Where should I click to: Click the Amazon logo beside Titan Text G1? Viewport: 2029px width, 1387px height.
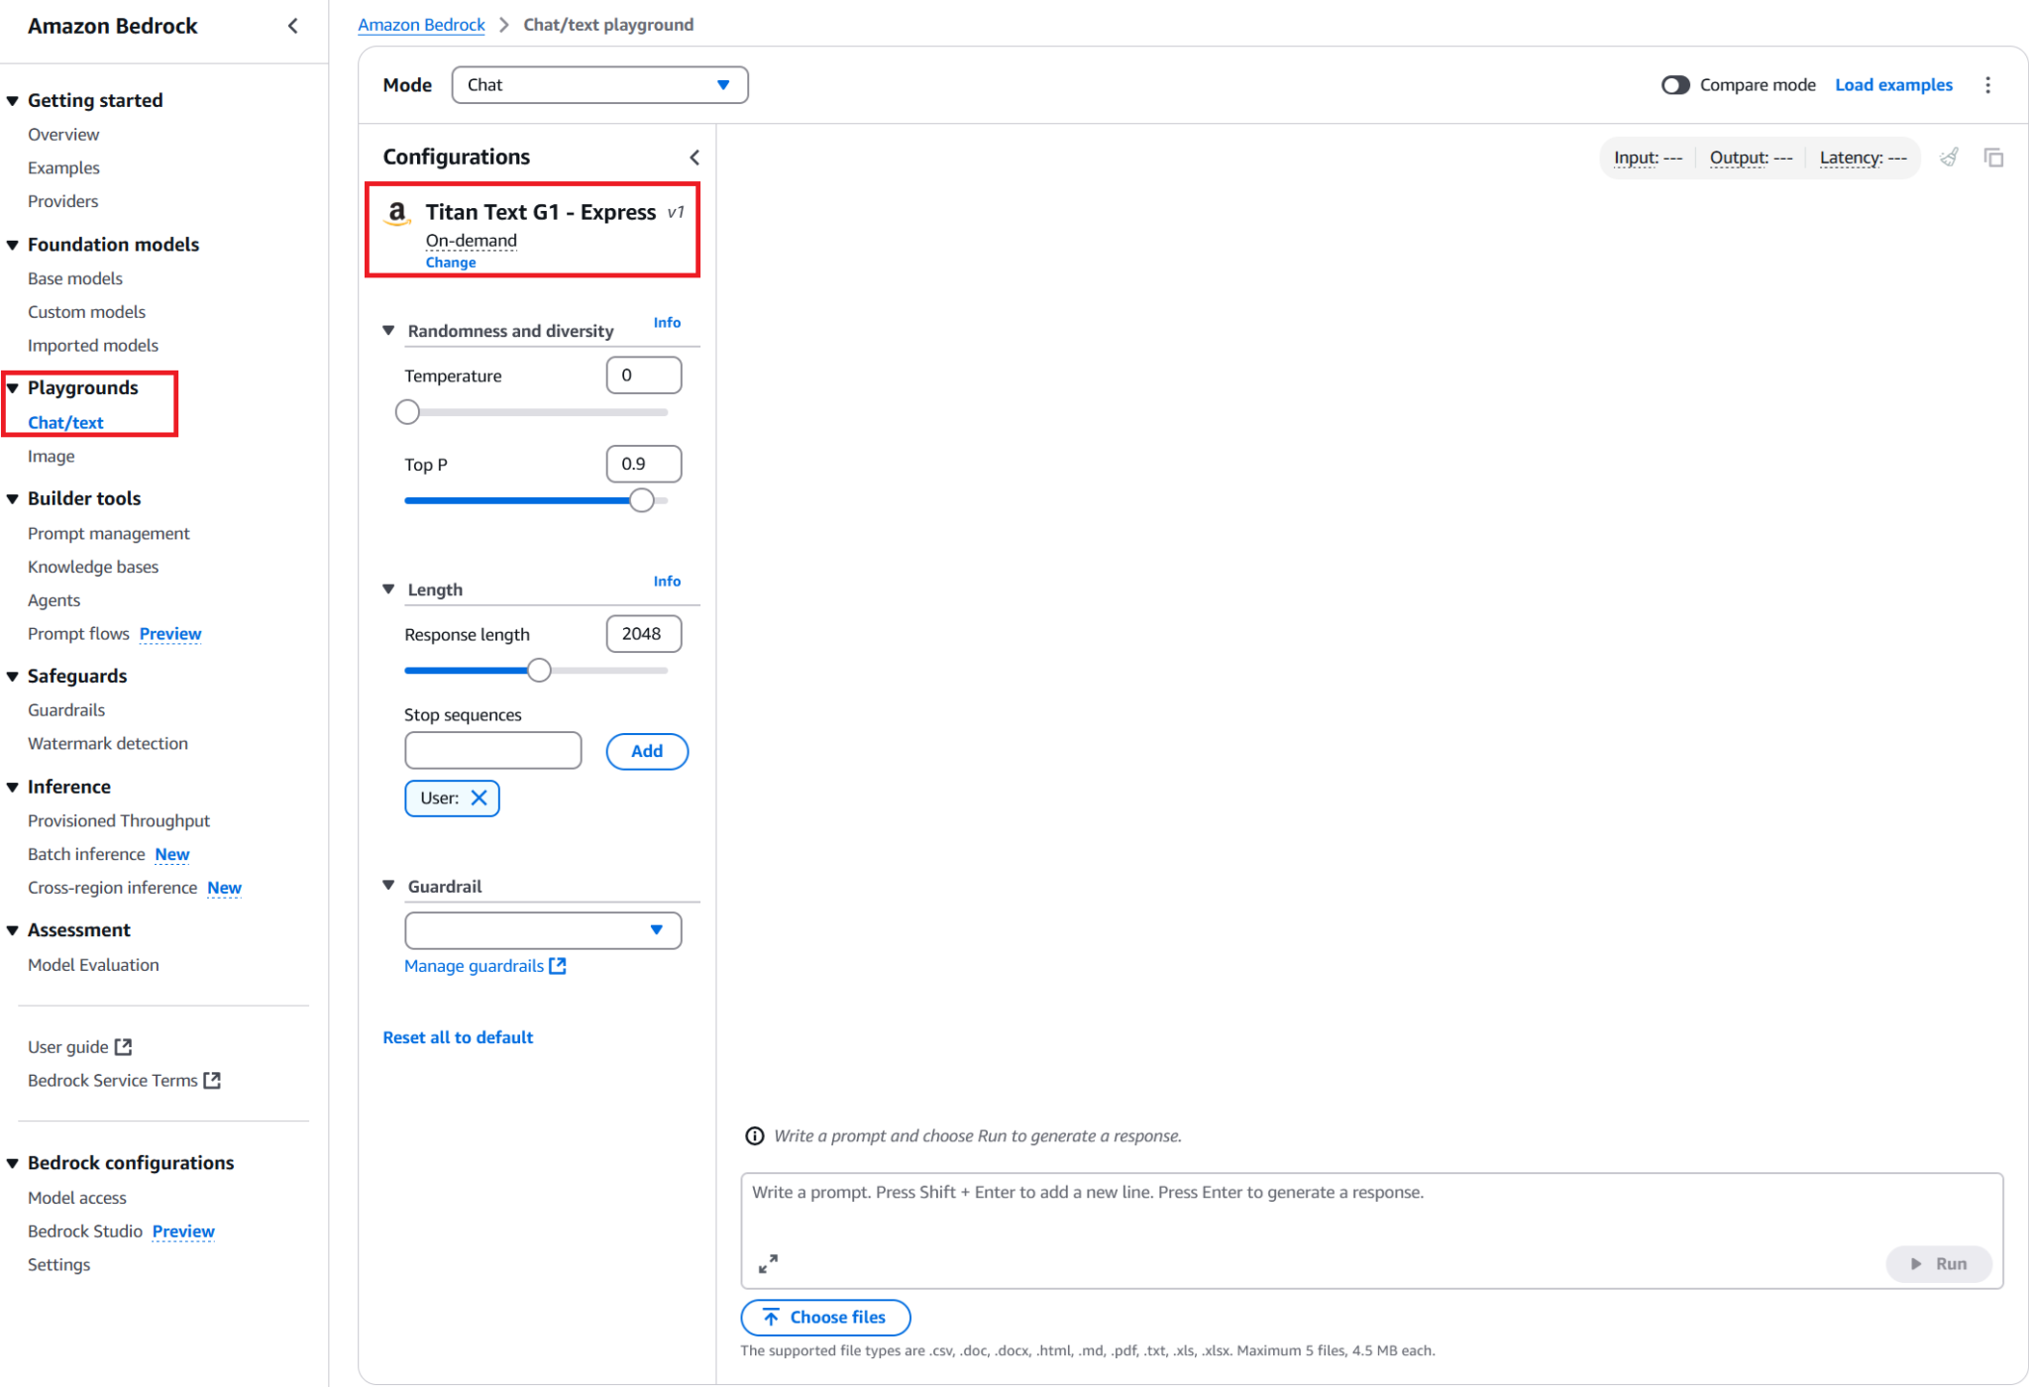pyautogui.click(x=396, y=214)
